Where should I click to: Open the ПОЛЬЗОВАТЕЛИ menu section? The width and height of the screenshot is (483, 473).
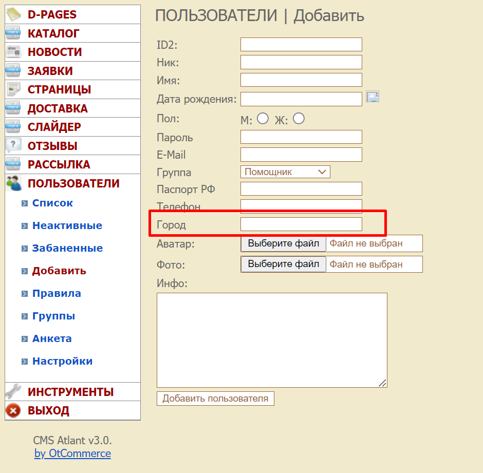click(72, 183)
